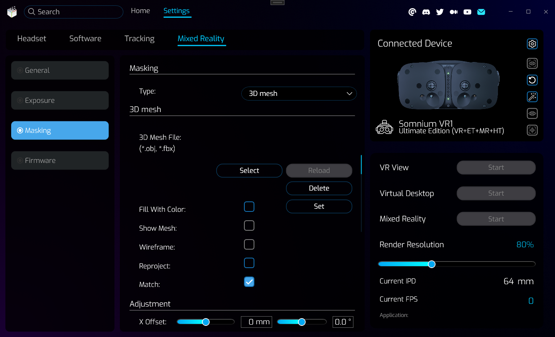Screen dimensions: 555x337
Task: Click the 3D Mesh File label
Action: pyautogui.click(x=160, y=137)
